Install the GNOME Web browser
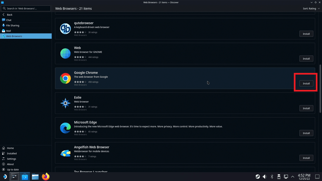Screen dimensions: 322x181 [x=306, y=59]
